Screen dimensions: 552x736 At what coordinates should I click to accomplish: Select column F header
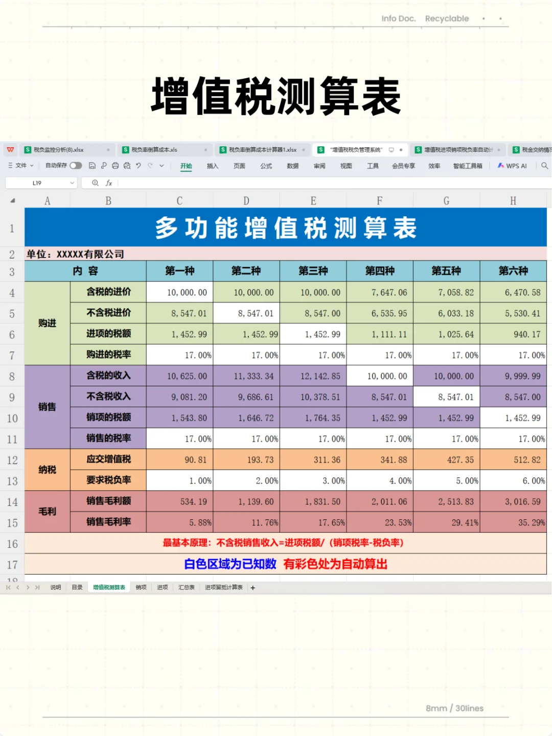(380, 201)
